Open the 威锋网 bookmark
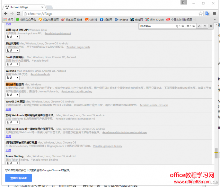The width and height of the screenshot is (220, 187). pos(137,20)
